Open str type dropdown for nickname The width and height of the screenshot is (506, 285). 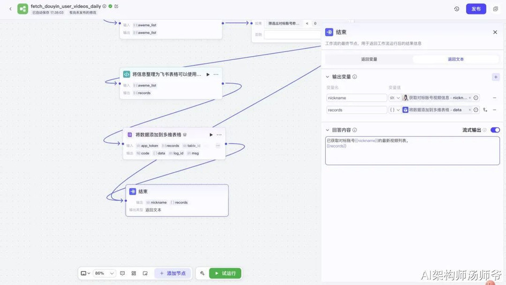(395, 98)
